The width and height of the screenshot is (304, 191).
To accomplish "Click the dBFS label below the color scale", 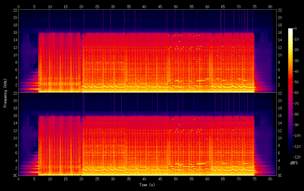I will click(x=294, y=163).
